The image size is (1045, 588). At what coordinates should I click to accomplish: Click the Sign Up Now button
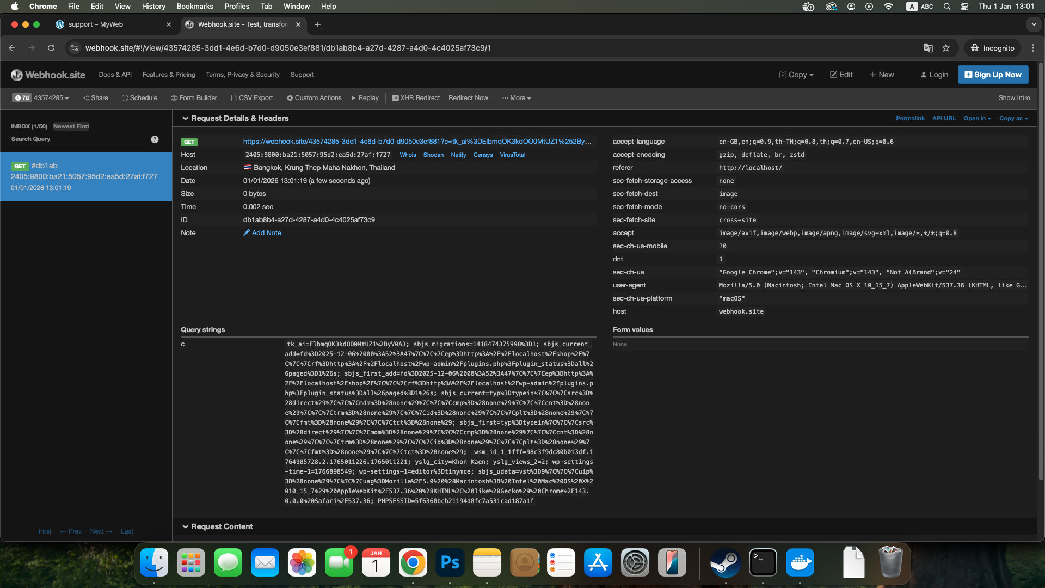tap(993, 75)
